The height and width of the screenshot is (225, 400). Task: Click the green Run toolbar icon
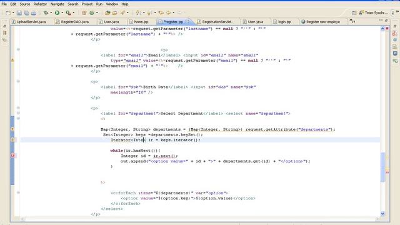[57, 12]
